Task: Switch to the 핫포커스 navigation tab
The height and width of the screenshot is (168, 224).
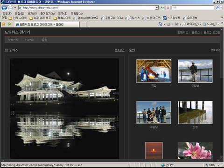Action: click(13, 40)
